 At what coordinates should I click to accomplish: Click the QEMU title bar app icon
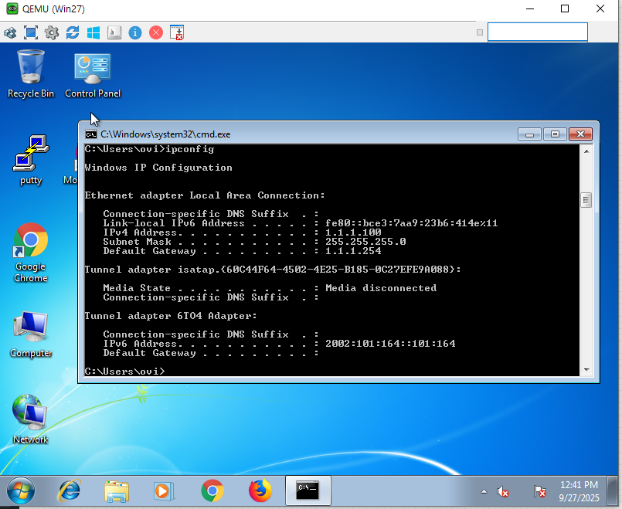pyautogui.click(x=12, y=8)
